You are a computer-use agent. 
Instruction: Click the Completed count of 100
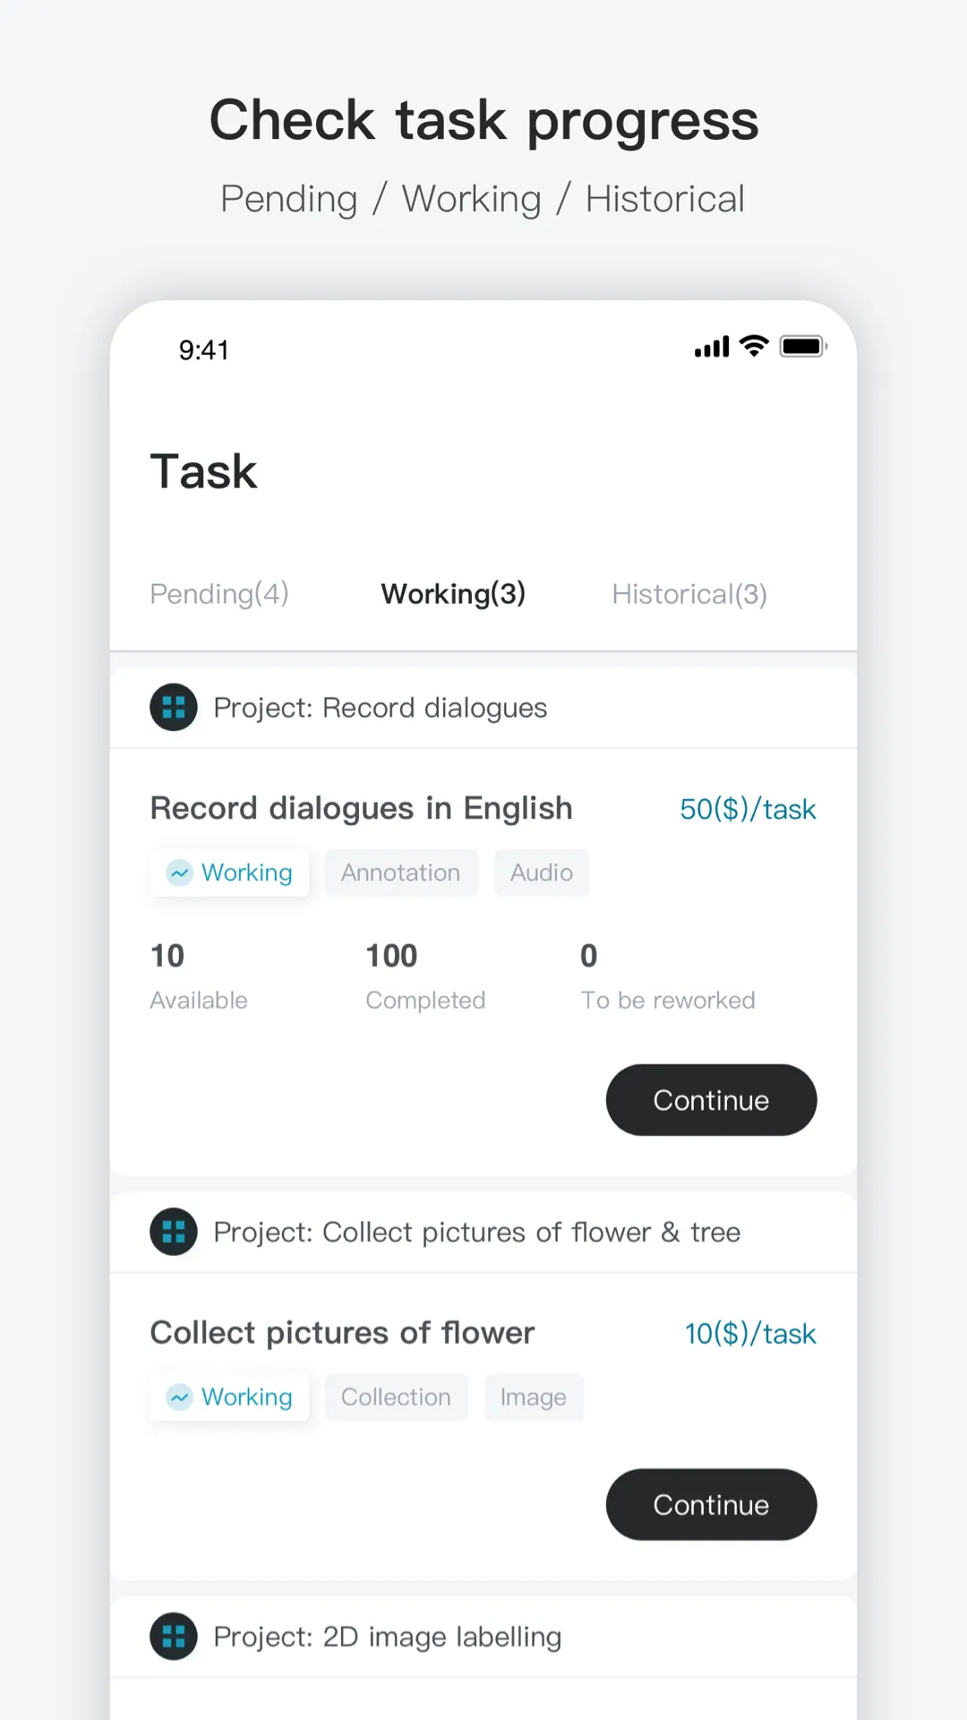coord(391,955)
